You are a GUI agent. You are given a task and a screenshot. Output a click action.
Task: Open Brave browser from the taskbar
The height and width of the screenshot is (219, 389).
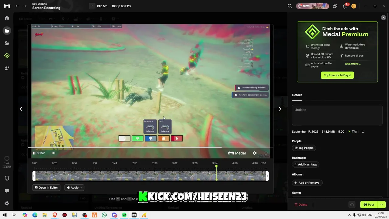(55, 215)
